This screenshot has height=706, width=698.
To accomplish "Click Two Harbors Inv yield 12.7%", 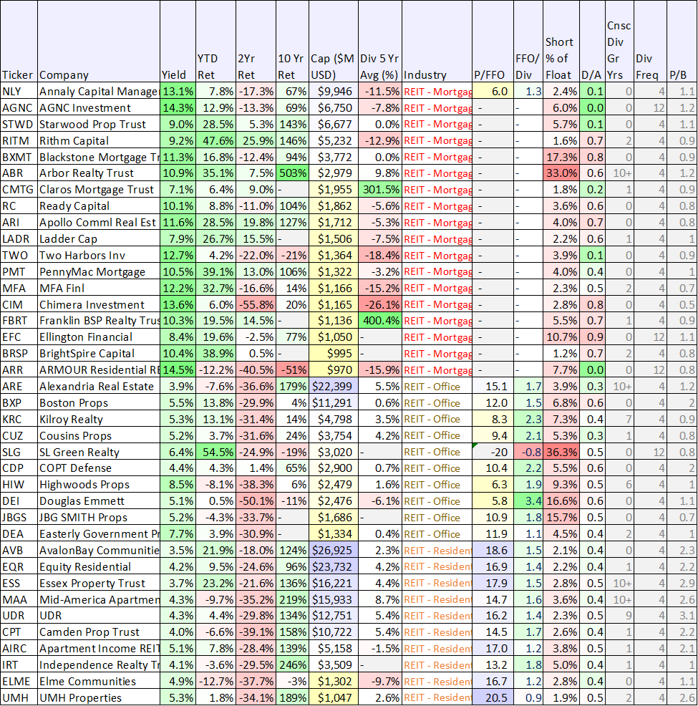I will point(178,256).
